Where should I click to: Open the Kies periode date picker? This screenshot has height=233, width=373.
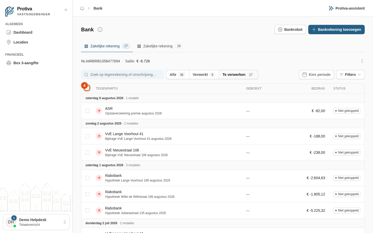(x=317, y=75)
